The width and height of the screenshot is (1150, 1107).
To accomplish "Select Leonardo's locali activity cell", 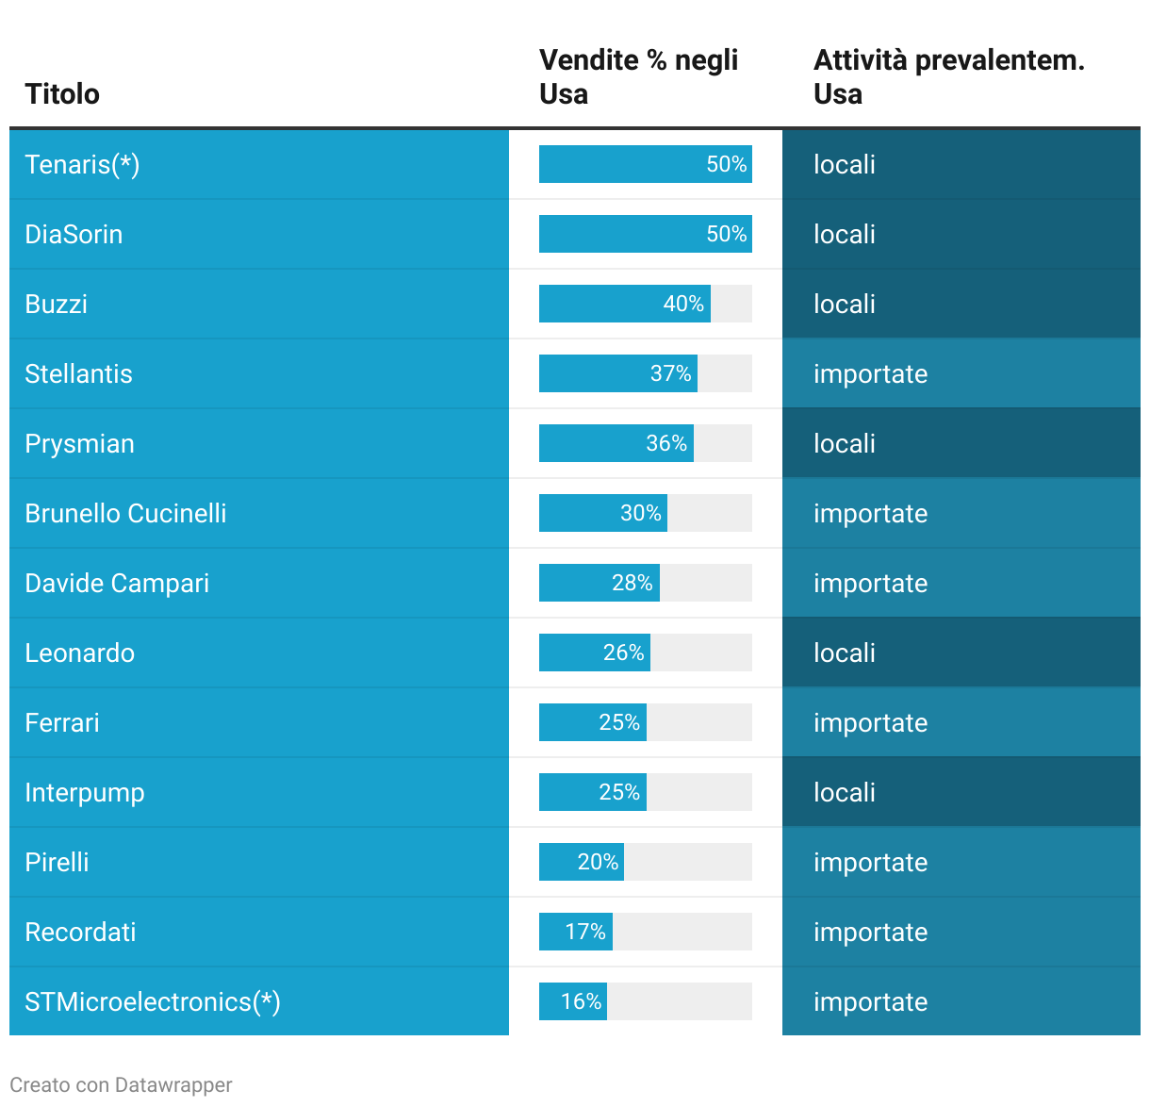I will point(845,653).
